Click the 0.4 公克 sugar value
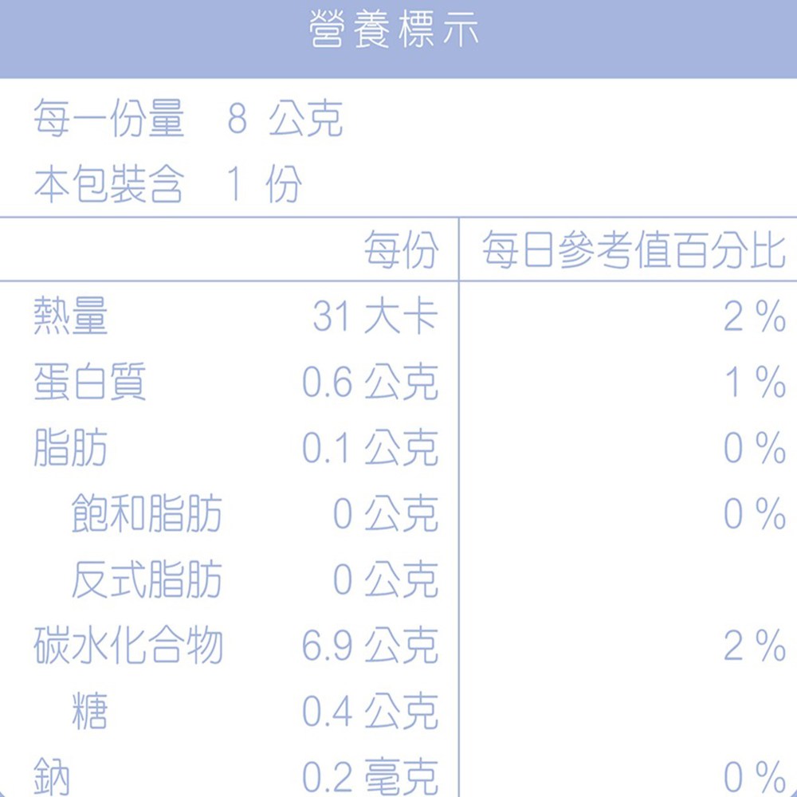The height and width of the screenshot is (797, 797). [370, 711]
